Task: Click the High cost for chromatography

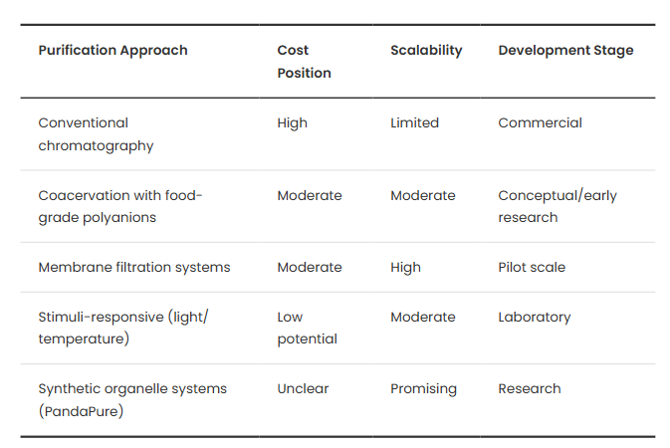Action: pos(292,123)
